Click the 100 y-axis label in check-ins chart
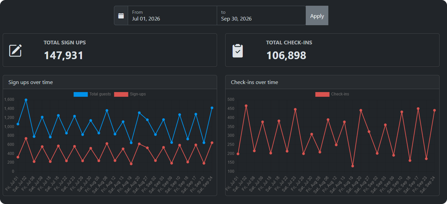 point(231,171)
